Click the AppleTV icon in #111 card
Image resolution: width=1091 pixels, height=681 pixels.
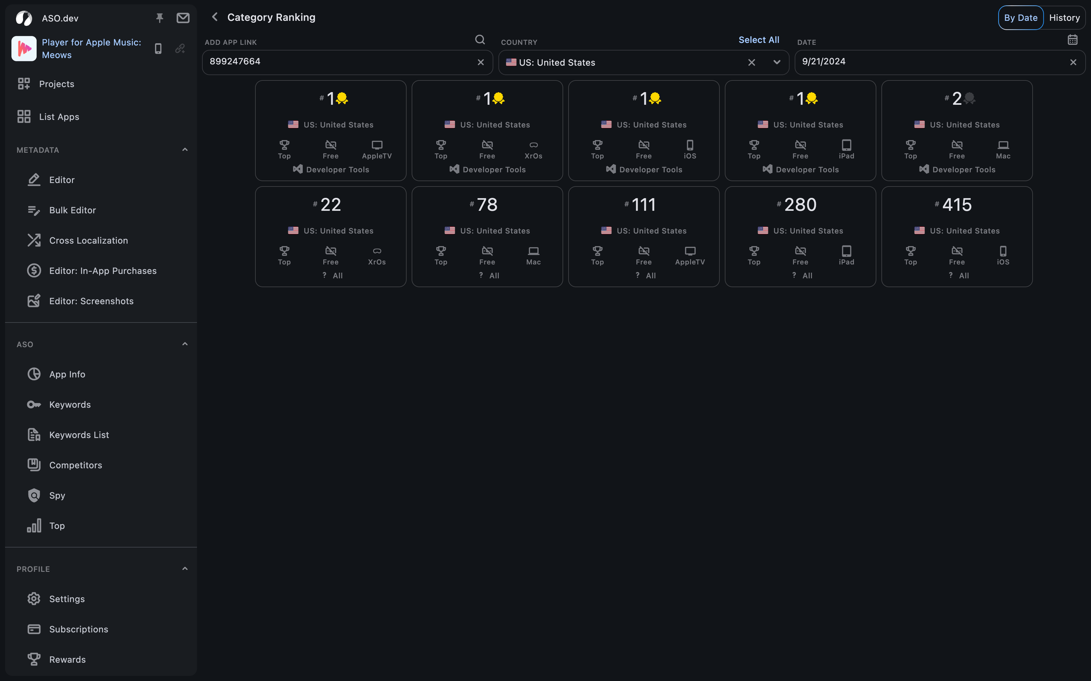click(690, 251)
